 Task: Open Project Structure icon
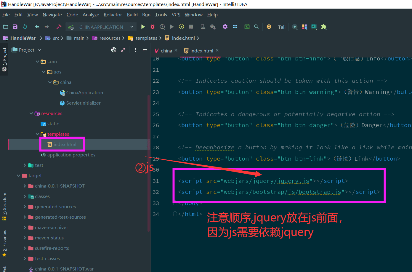[235, 27]
